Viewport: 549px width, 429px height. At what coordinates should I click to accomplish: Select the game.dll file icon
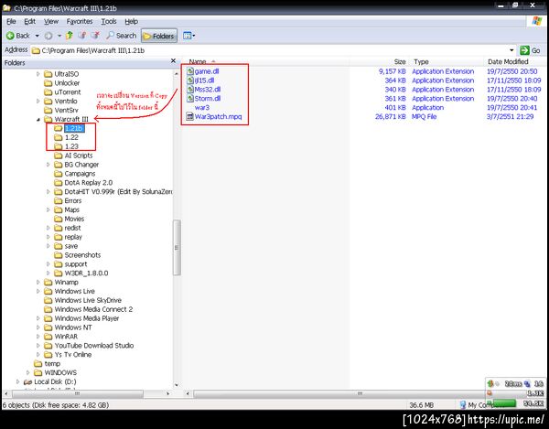click(x=190, y=71)
